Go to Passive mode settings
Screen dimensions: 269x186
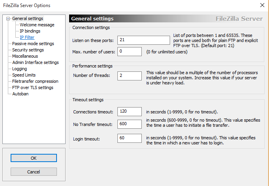click(x=33, y=44)
